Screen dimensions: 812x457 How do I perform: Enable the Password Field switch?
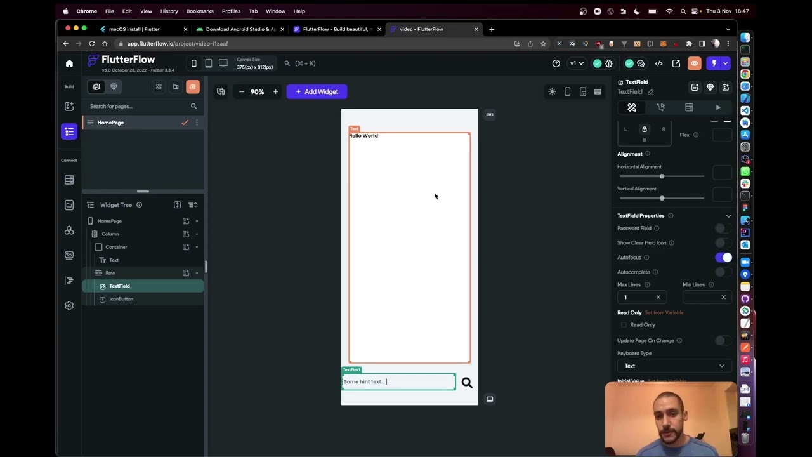pos(723,228)
